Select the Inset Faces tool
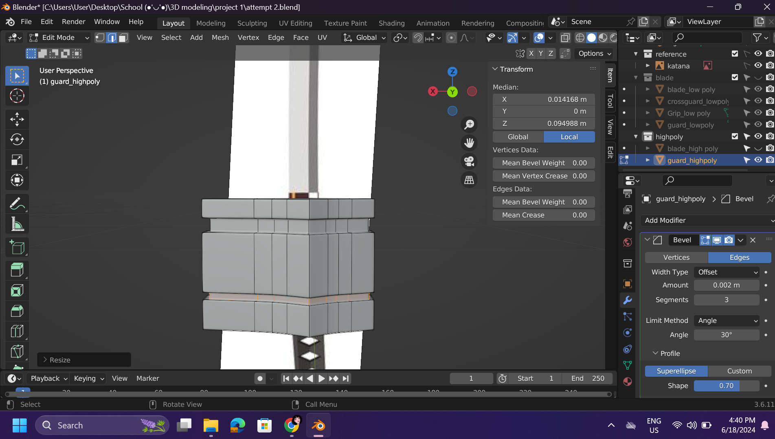 click(x=17, y=290)
